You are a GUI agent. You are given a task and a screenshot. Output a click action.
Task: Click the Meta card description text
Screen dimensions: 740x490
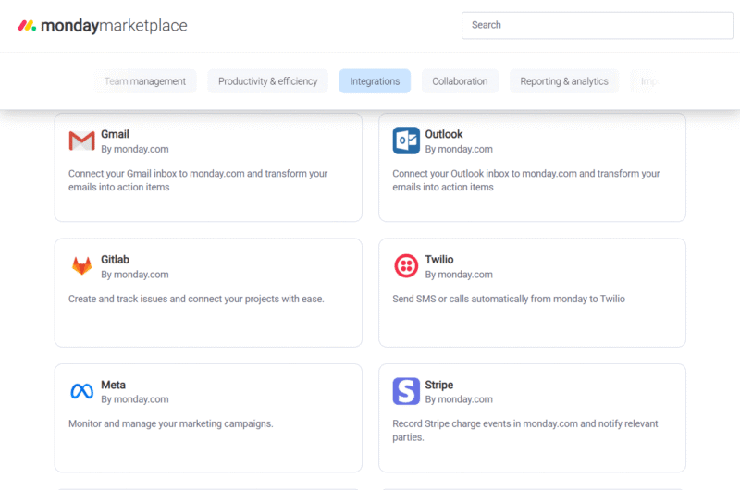pos(171,423)
